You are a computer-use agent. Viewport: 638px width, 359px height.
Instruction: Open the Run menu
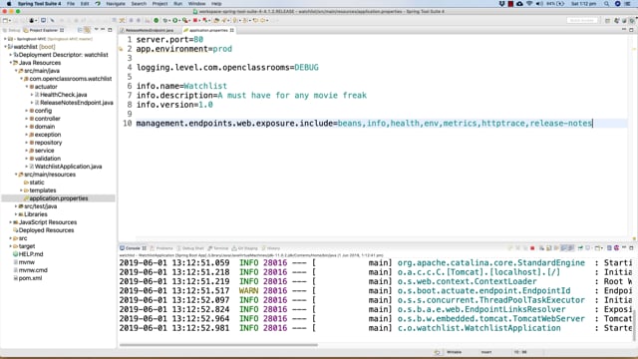pyautogui.click(x=177, y=4)
